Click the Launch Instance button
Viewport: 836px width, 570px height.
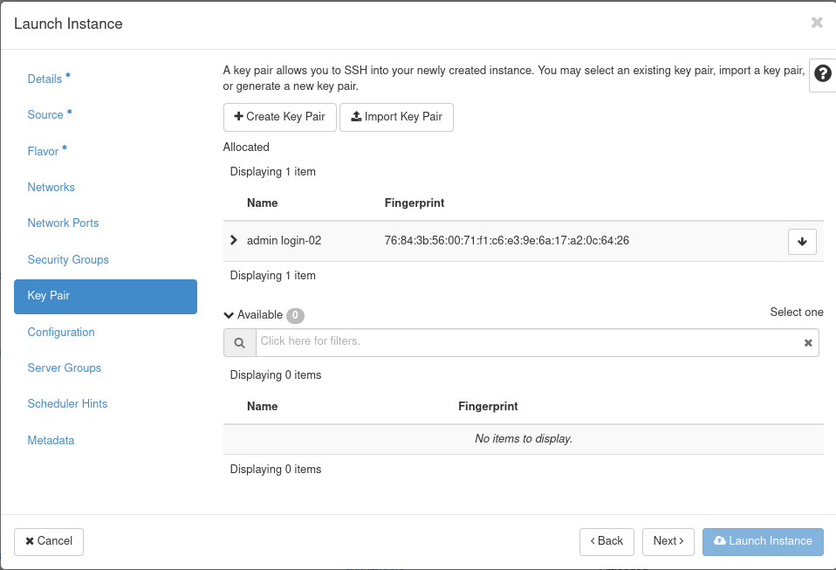coord(762,541)
